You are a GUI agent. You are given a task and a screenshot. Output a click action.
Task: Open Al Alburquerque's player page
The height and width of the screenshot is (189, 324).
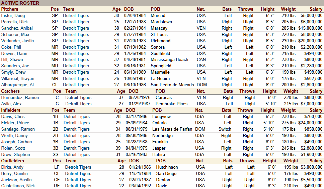coord(17,85)
